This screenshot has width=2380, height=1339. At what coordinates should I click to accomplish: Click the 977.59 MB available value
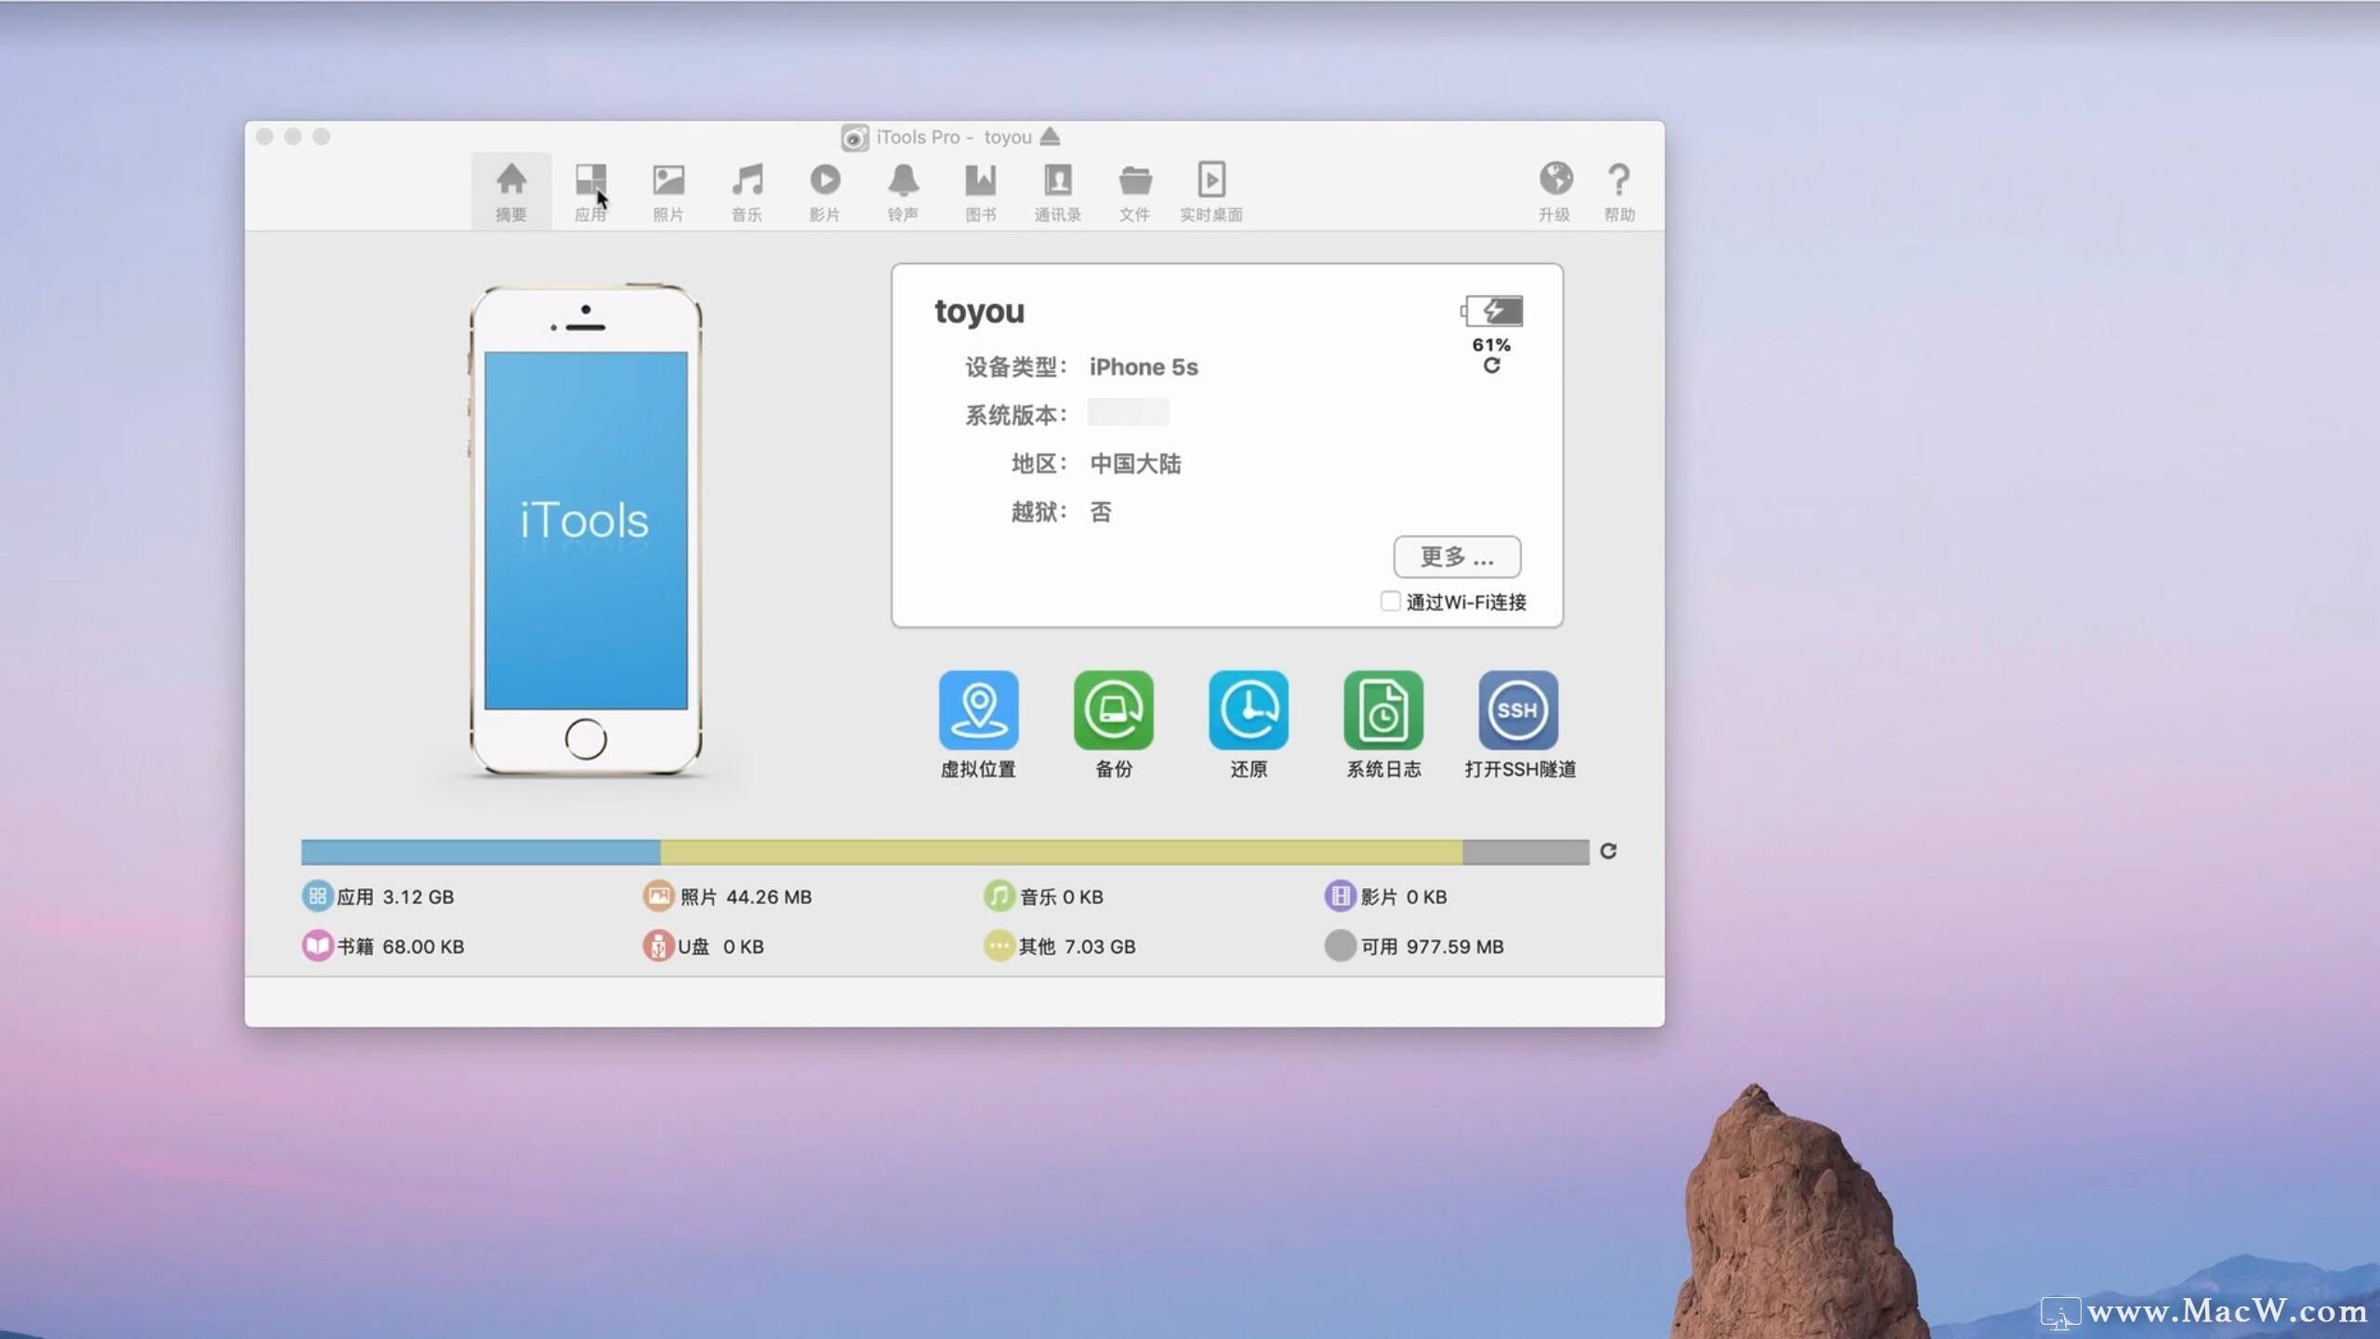[1455, 947]
